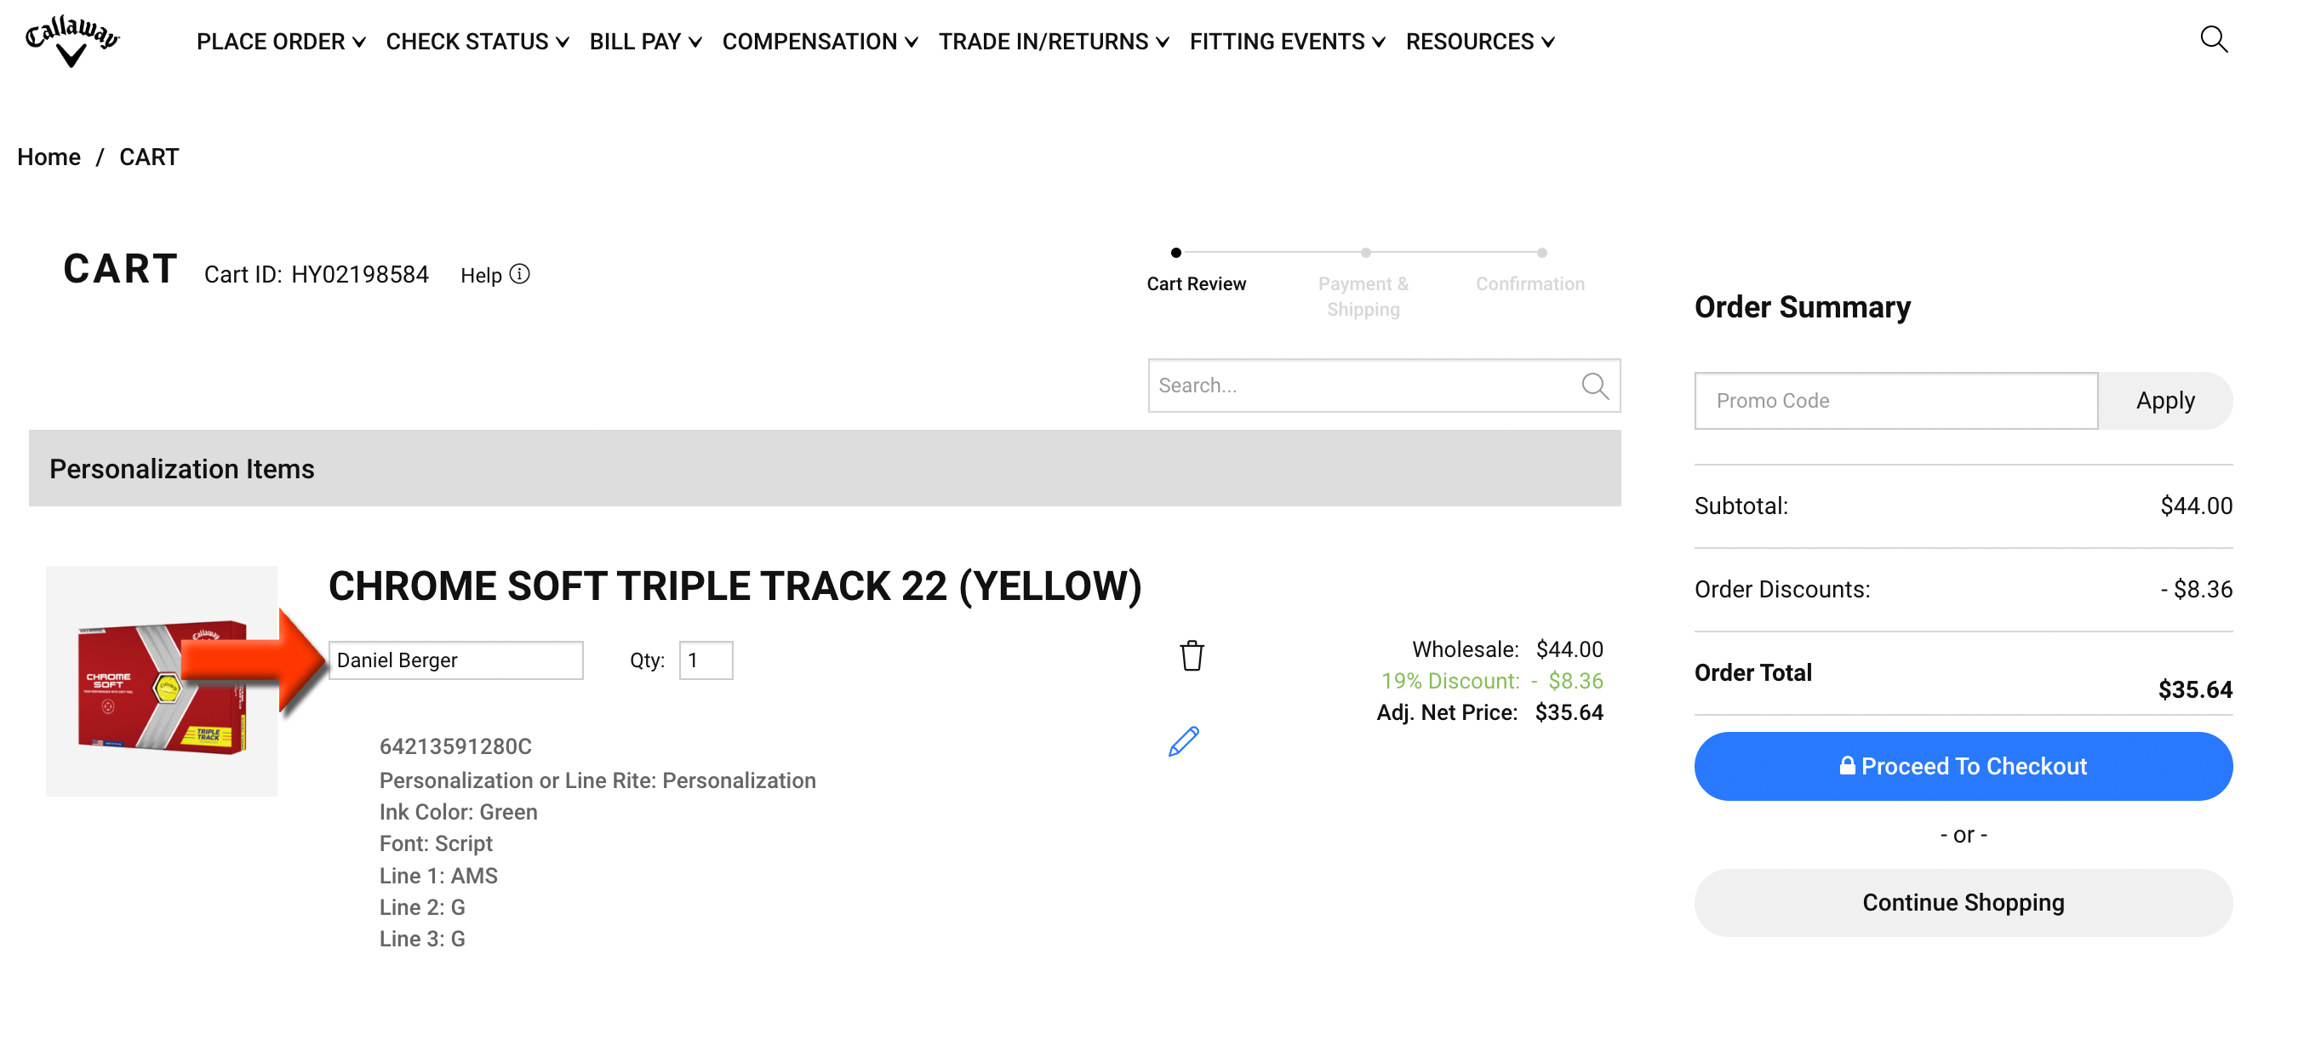
Task: Edit personalization with the pencil icon
Action: pyautogui.click(x=1183, y=741)
